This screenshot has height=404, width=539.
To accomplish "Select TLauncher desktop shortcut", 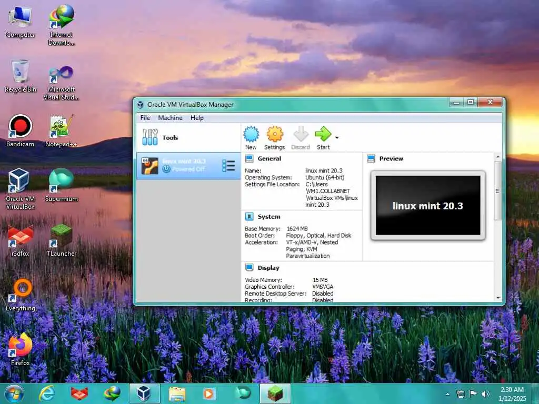I will click(x=61, y=240).
